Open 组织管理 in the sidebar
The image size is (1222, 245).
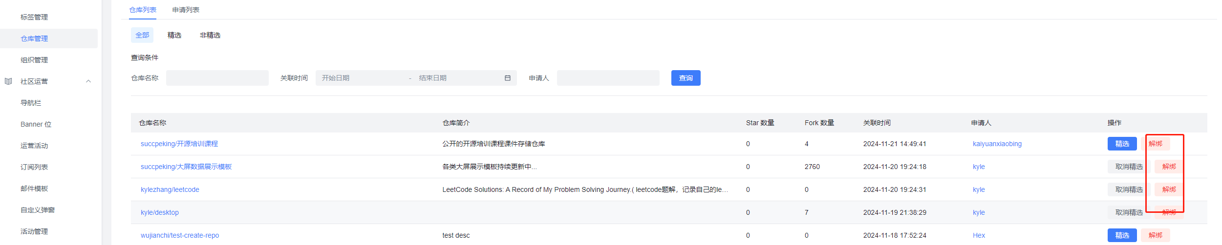tap(34, 60)
